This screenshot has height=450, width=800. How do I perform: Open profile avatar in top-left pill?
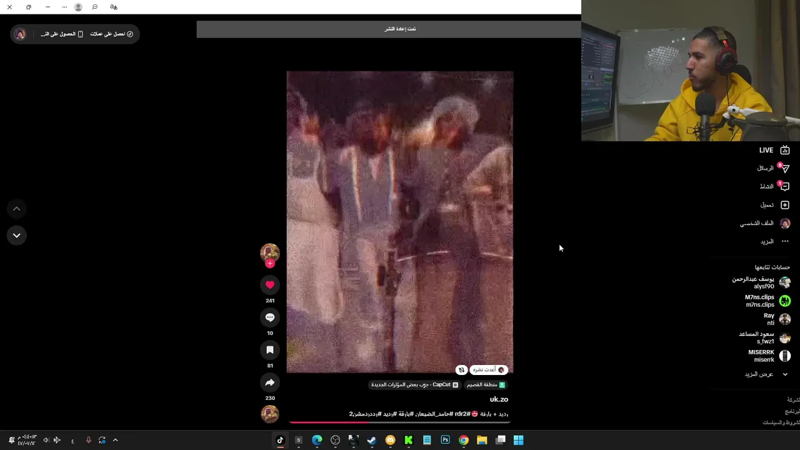20,34
